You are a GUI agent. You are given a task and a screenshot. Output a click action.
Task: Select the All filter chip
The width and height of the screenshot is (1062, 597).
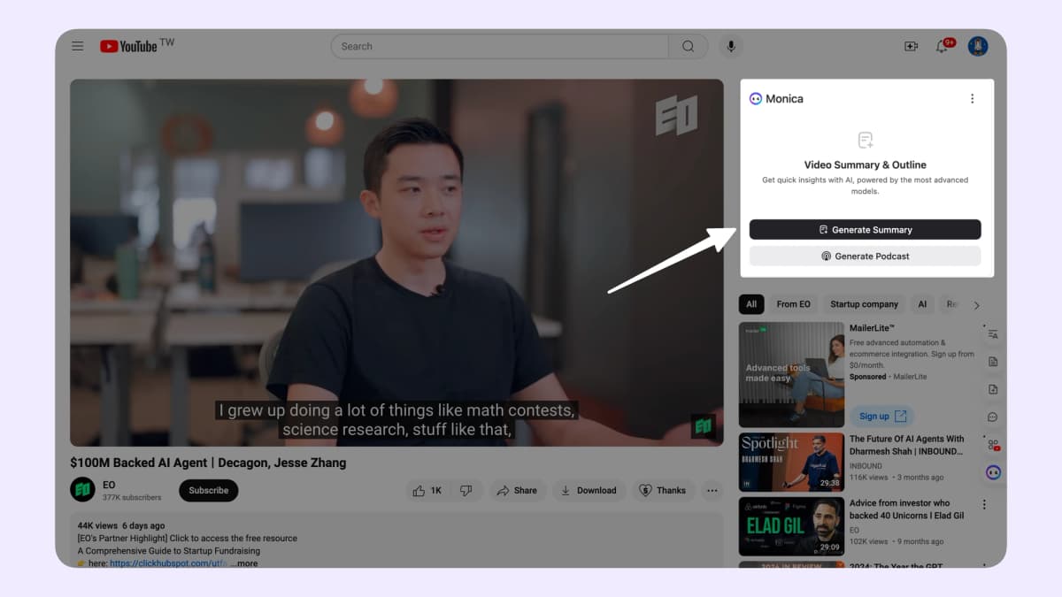click(x=751, y=304)
